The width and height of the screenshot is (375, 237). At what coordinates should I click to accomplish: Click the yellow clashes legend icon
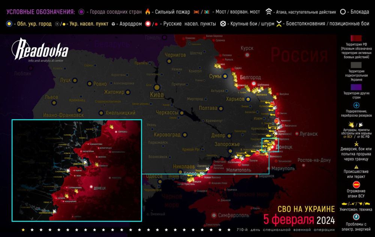pyautogui.click(x=279, y=24)
